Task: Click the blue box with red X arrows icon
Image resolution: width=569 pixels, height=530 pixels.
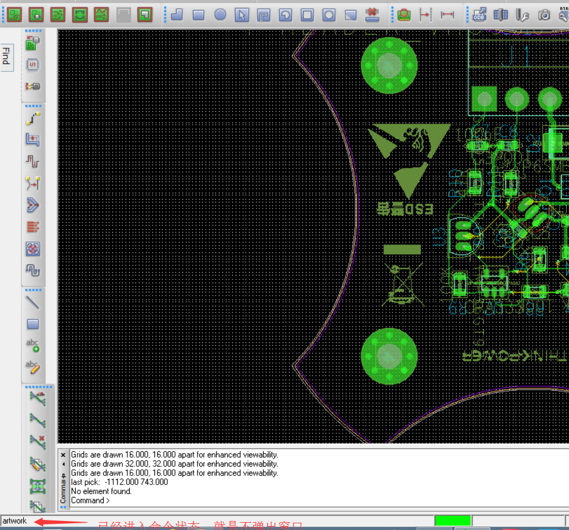Action: tap(33, 249)
